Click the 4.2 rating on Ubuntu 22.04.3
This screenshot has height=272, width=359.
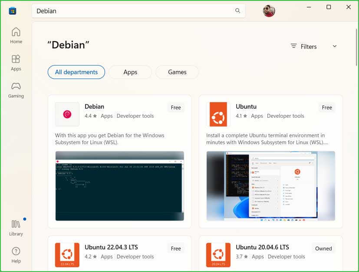click(91, 257)
